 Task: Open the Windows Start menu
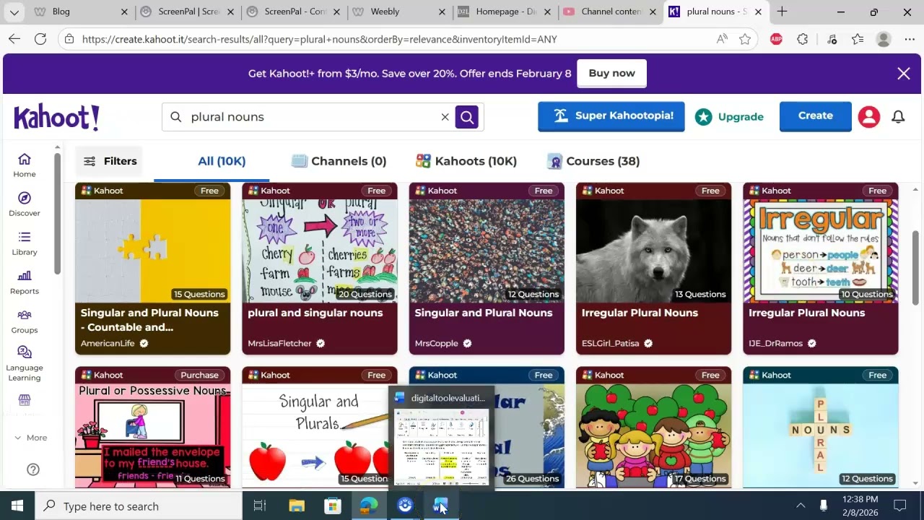[x=17, y=506]
